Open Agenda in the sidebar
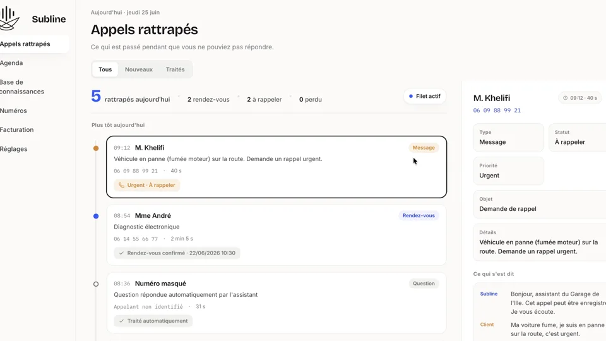This screenshot has height=341, width=606. tap(11, 63)
